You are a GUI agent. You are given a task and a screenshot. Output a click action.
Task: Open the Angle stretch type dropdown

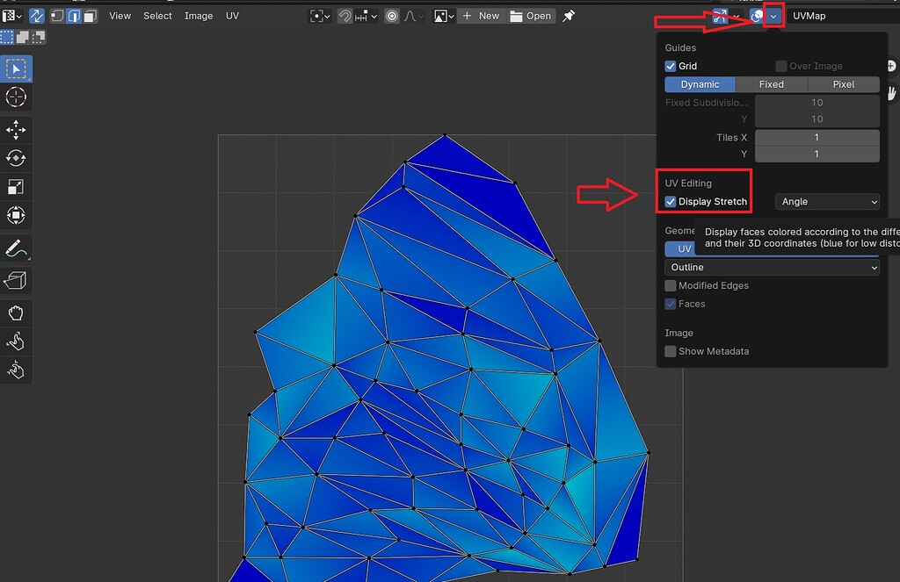(x=827, y=201)
